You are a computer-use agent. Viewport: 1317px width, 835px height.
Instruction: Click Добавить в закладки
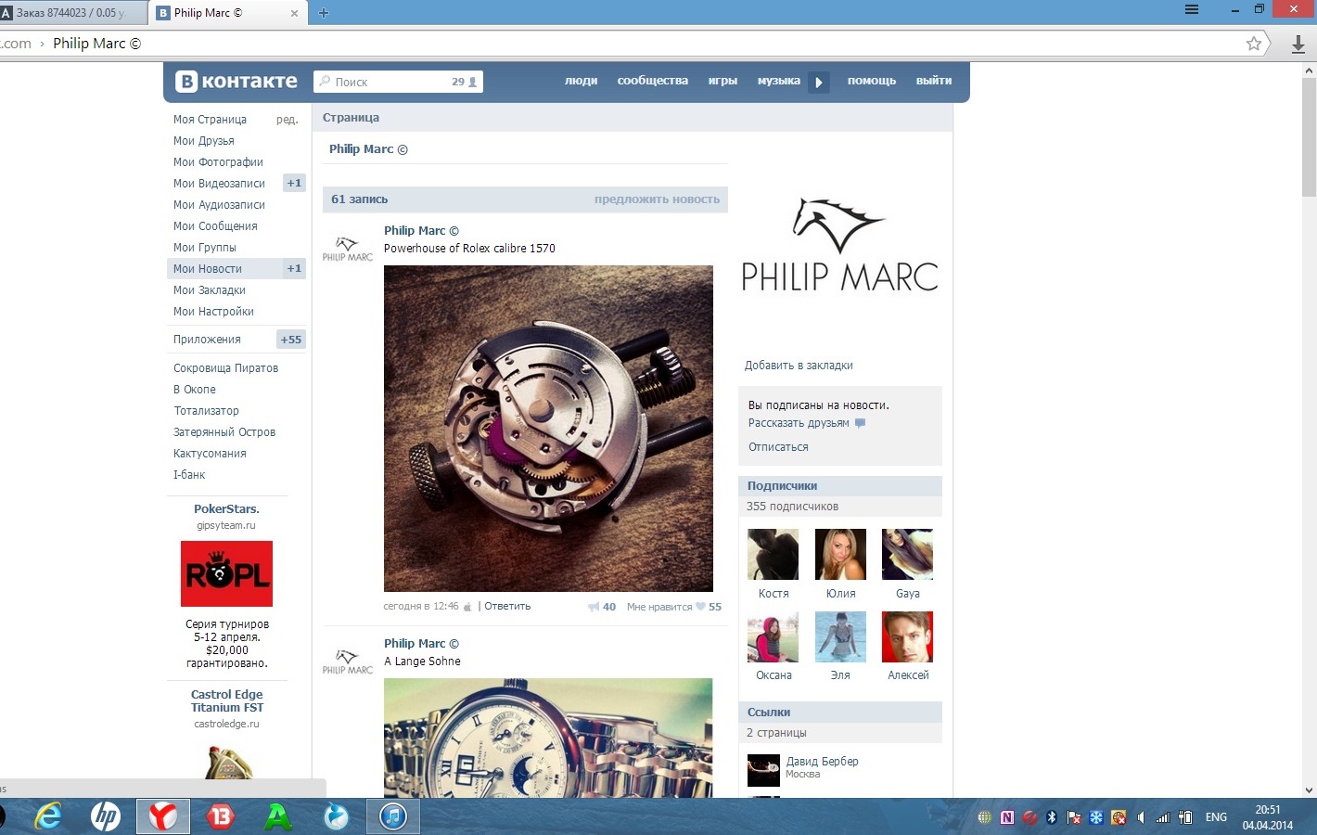click(x=799, y=366)
